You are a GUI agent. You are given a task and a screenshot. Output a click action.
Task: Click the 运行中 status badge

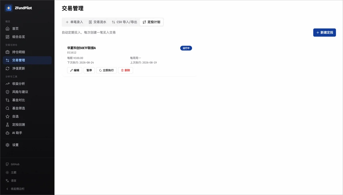click(186, 48)
